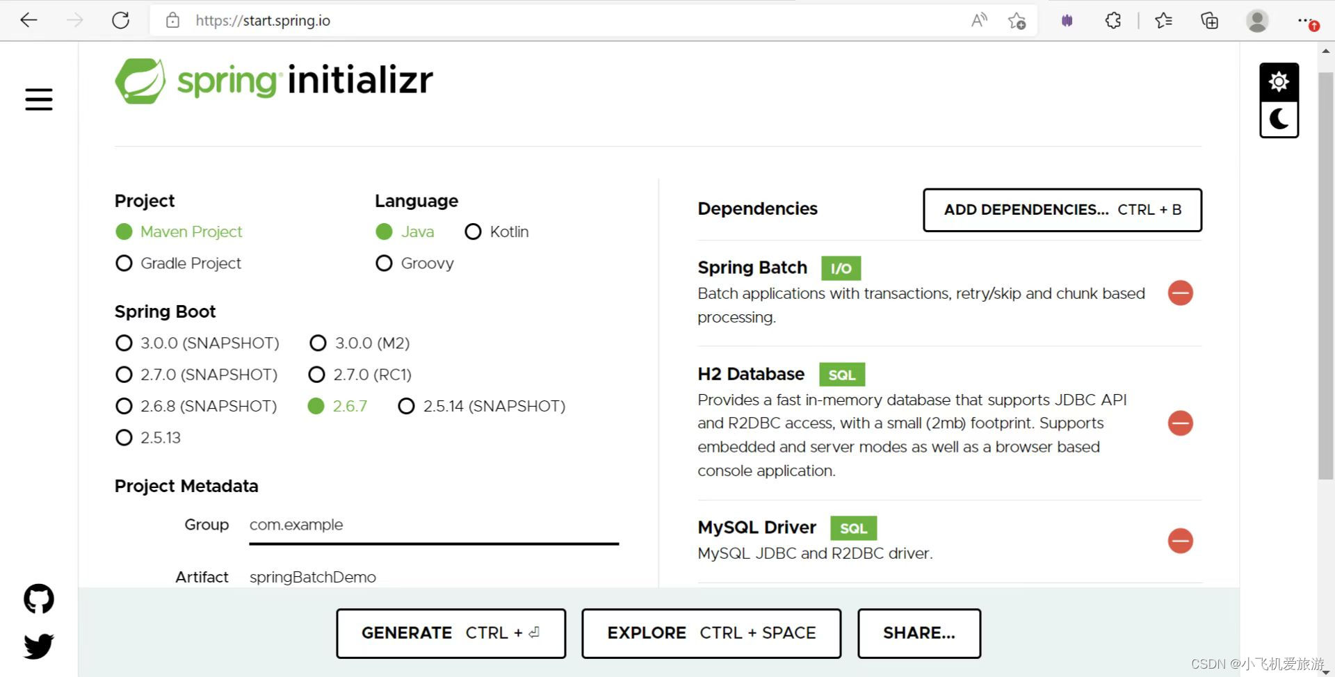
Task: Click the purple extension icon
Action: [1067, 21]
